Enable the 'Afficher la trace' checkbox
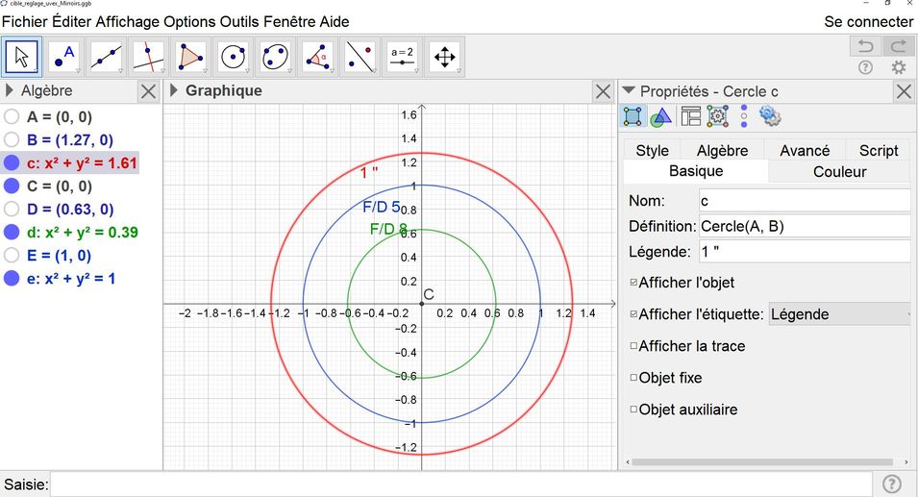The height and width of the screenshot is (497, 918). click(633, 346)
